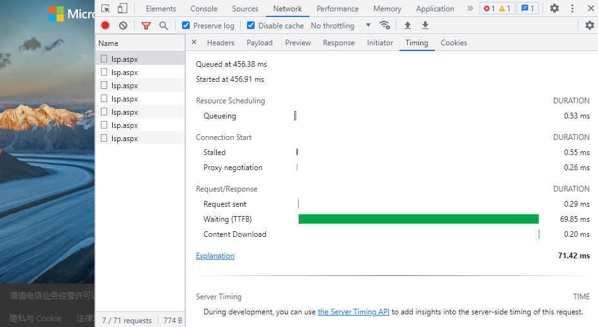Open the DevTools three-dot menu

pos(572,9)
